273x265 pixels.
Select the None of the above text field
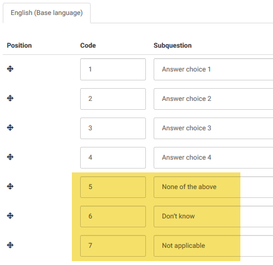(213, 187)
